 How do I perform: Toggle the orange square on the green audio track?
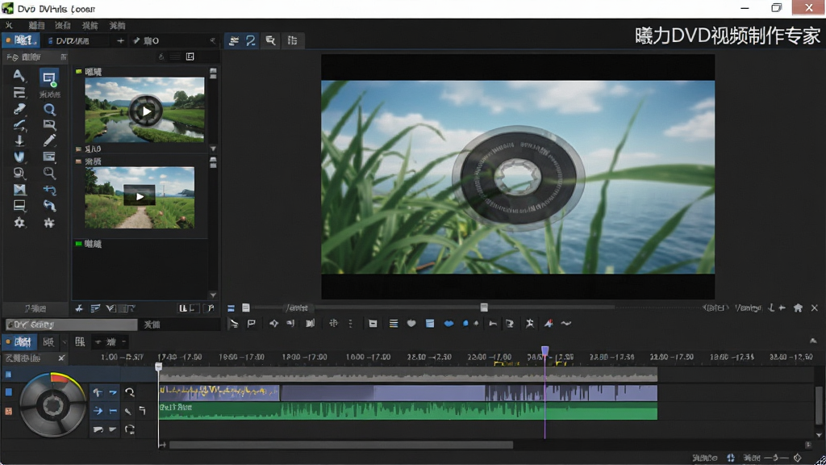pos(8,411)
